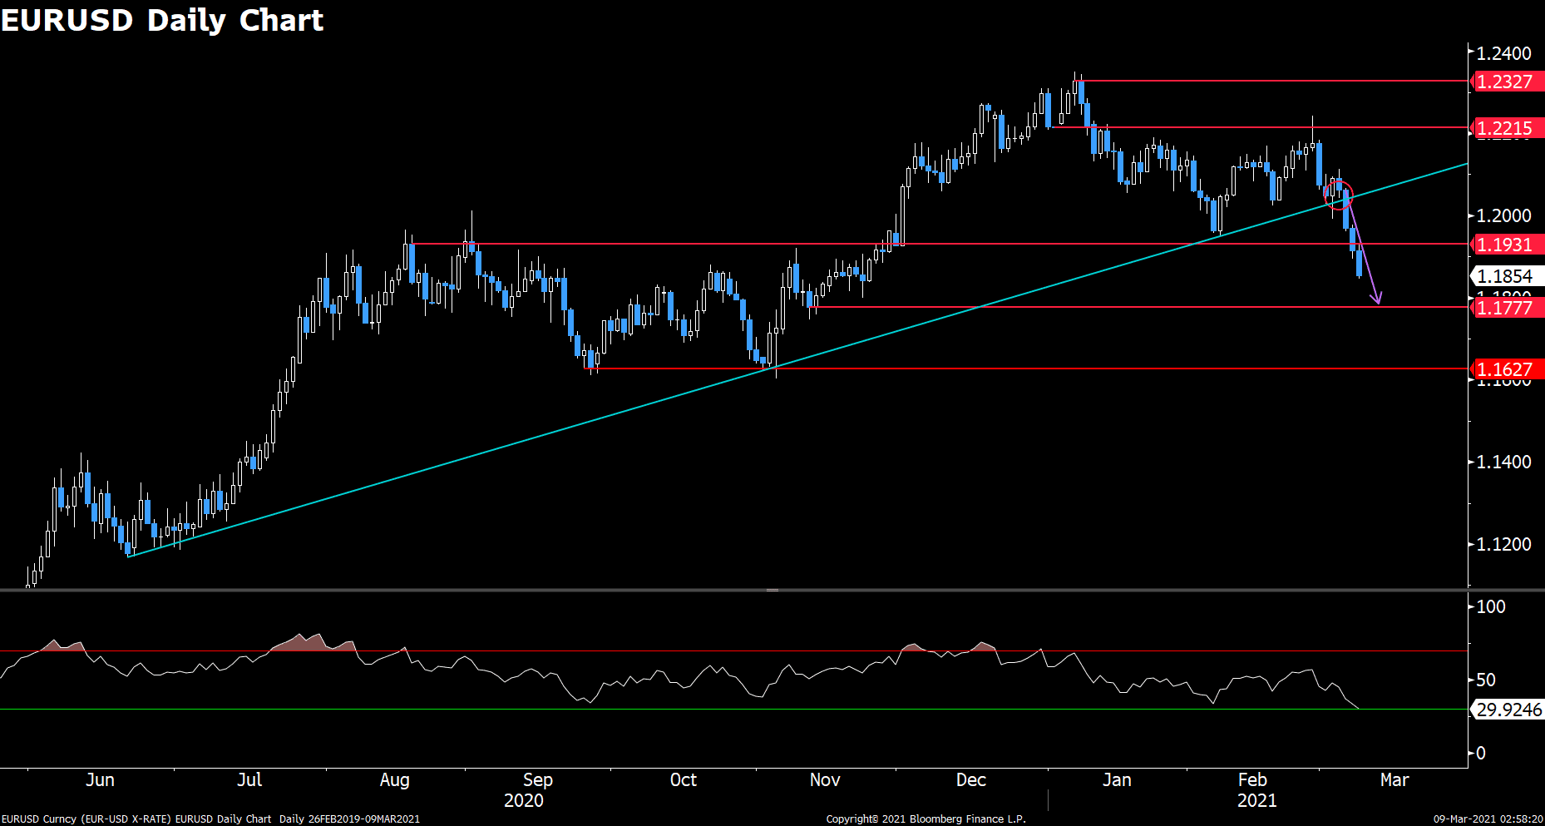1545x826 pixels.
Task: Click the RSI axis 100 label
Action: pos(1491,606)
